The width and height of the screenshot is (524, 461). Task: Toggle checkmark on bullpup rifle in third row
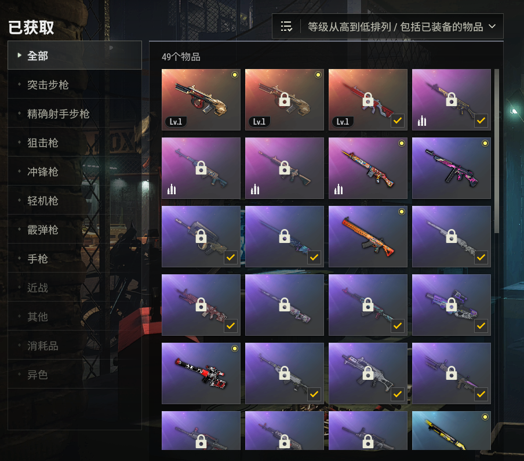[x=231, y=257]
